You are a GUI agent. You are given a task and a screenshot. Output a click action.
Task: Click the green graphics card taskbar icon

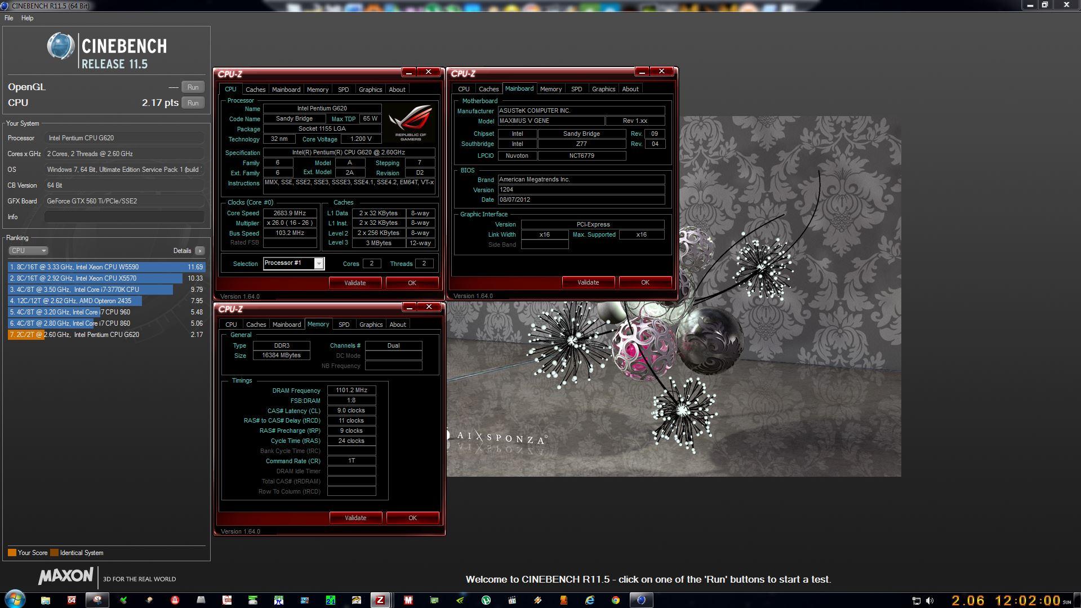pos(434,600)
